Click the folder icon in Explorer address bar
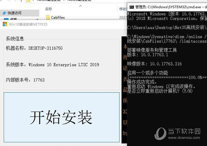207x146 pixels. pyautogui.click(x=28, y=1)
